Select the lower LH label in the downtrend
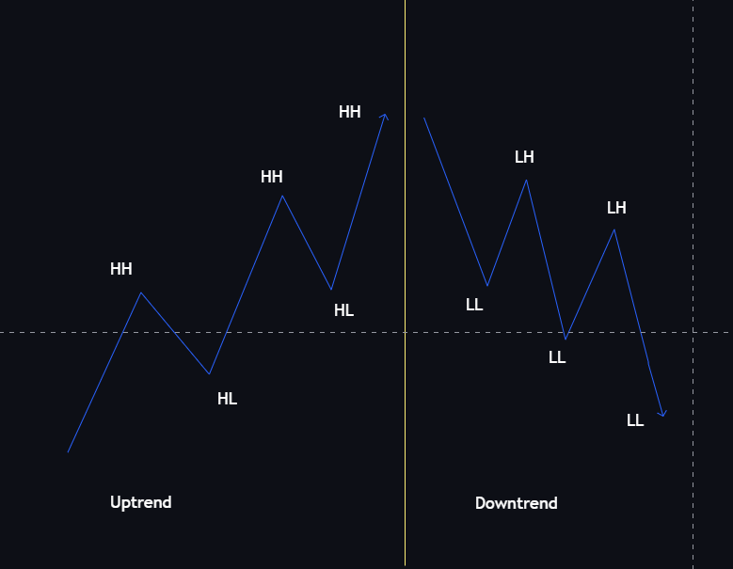The width and height of the screenshot is (733, 569). (x=616, y=208)
